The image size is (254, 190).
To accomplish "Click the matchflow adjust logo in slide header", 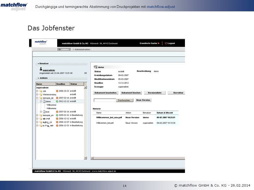I will (x=14, y=6).
